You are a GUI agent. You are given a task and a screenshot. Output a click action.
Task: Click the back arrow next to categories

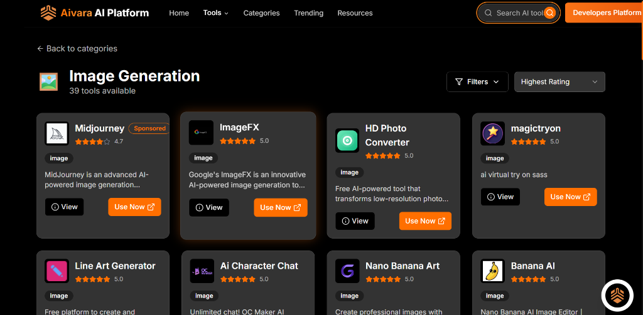tap(40, 49)
